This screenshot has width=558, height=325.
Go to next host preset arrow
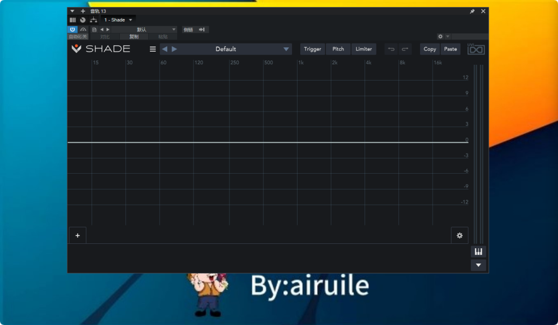click(108, 29)
